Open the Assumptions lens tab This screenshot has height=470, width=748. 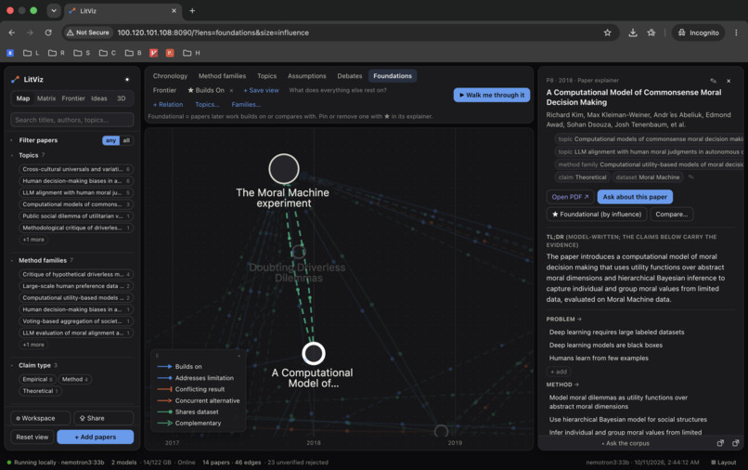[x=307, y=76]
